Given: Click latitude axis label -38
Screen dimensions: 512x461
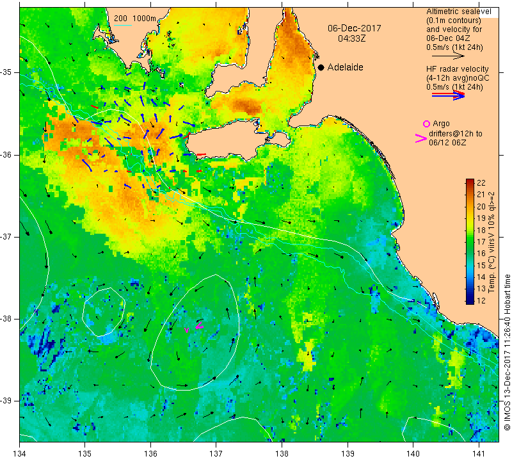Looking at the screenshot, I should coord(6,319).
